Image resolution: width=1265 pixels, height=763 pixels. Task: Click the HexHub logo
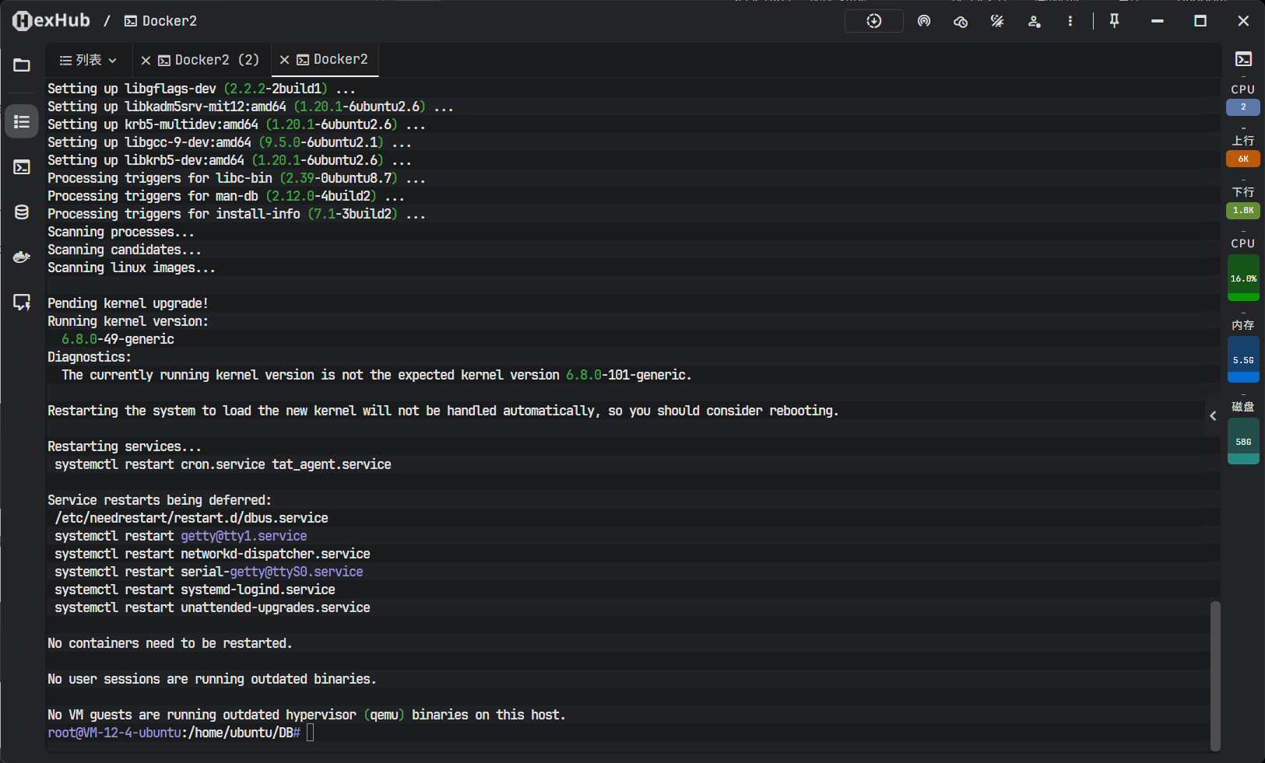click(x=51, y=21)
